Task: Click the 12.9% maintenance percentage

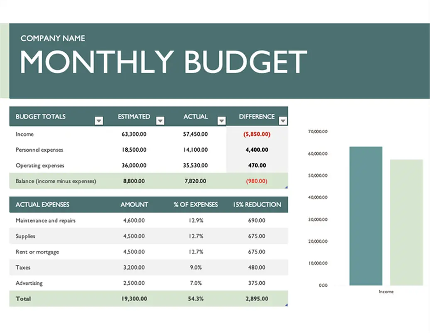Action: [196, 220]
